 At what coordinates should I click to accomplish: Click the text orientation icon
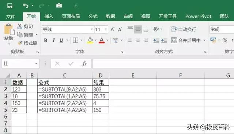tap(156, 29)
